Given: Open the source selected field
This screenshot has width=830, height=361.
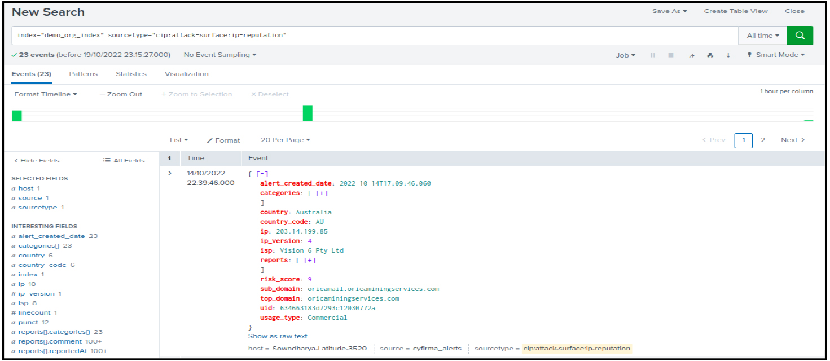Looking at the screenshot, I should click(x=30, y=198).
